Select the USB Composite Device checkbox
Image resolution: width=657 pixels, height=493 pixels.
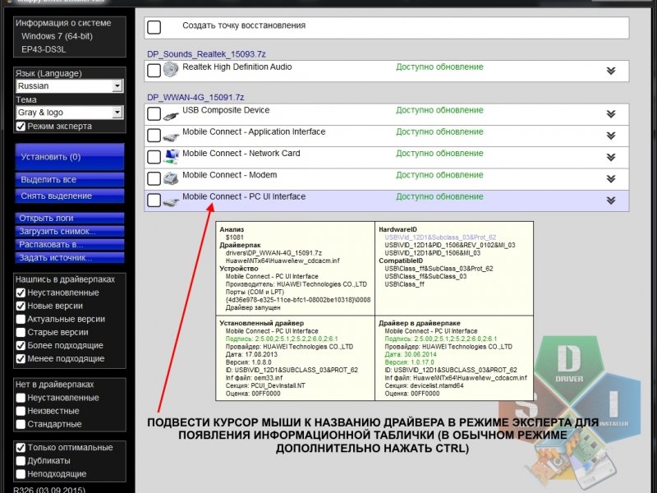coord(154,113)
